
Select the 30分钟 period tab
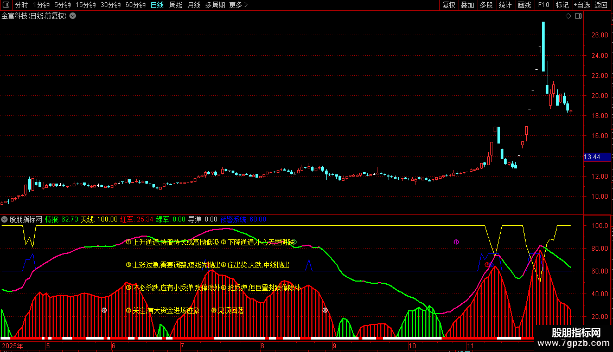[111, 5]
